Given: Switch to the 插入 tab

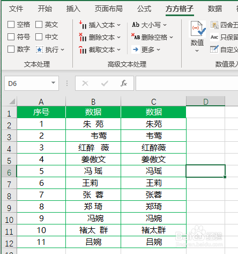Looking at the screenshot, I should coord(73,9).
